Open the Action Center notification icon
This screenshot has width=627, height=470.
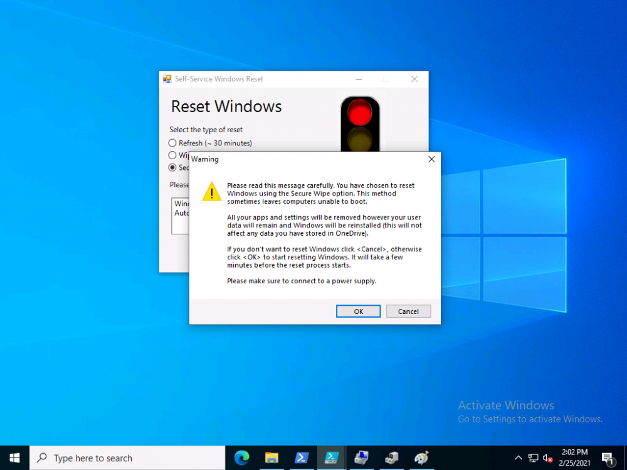click(x=608, y=458)
